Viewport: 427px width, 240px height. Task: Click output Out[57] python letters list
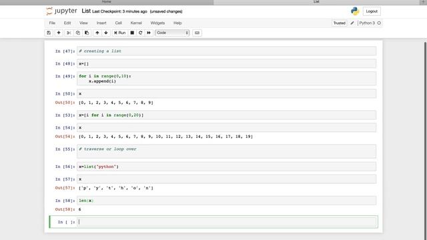coord(116,188)
